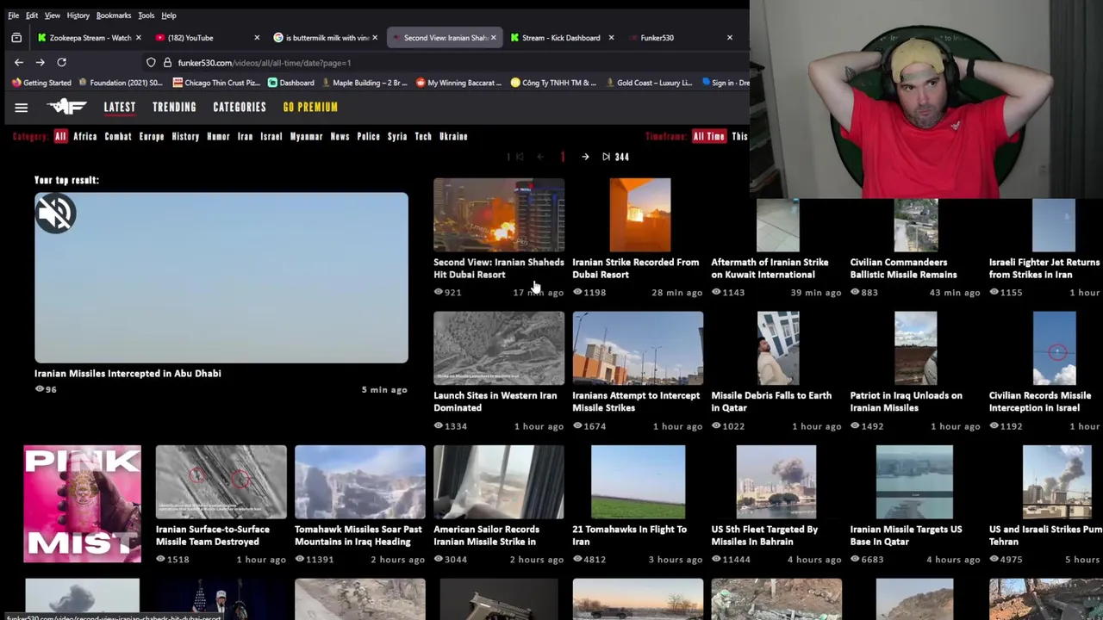1103x620 pixels.
Task: Go to the next results page arrow
Action: (585, 157)
